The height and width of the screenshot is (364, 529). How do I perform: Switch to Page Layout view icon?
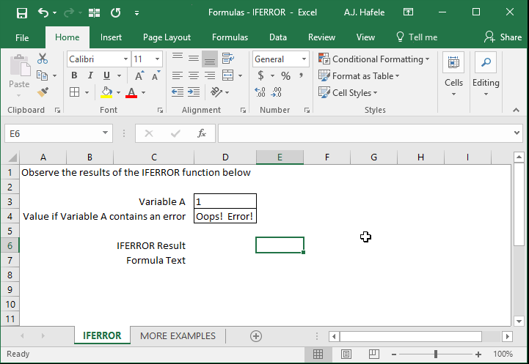coord(346,354)
